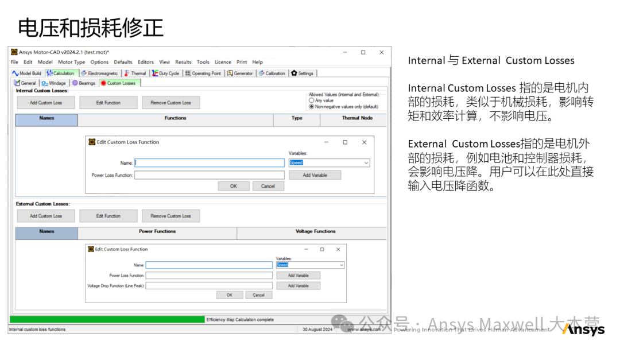Close the upper Edit Custom Loss Function dialog

click(x=364, y=142)
